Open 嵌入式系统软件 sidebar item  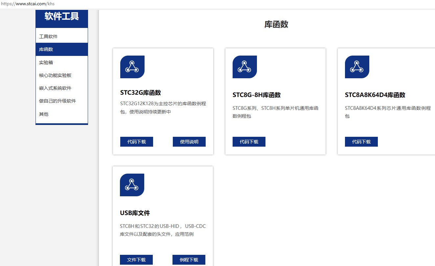(x=62, y=88)
